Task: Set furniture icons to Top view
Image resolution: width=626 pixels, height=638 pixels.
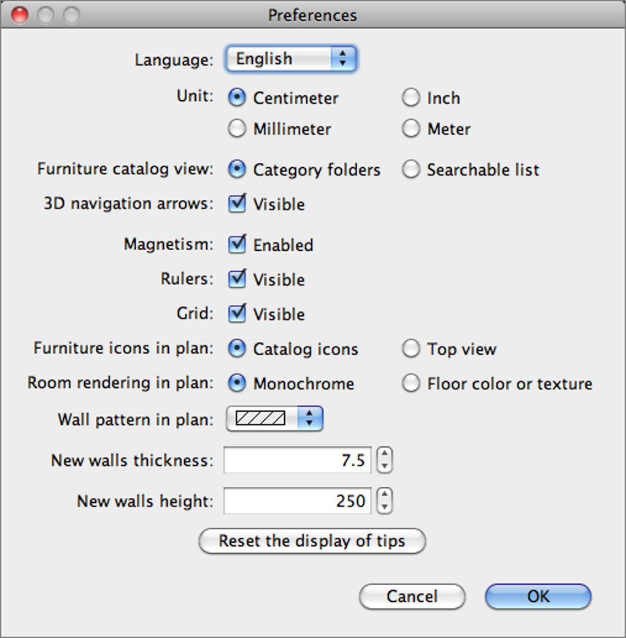Action: (411, 349)
